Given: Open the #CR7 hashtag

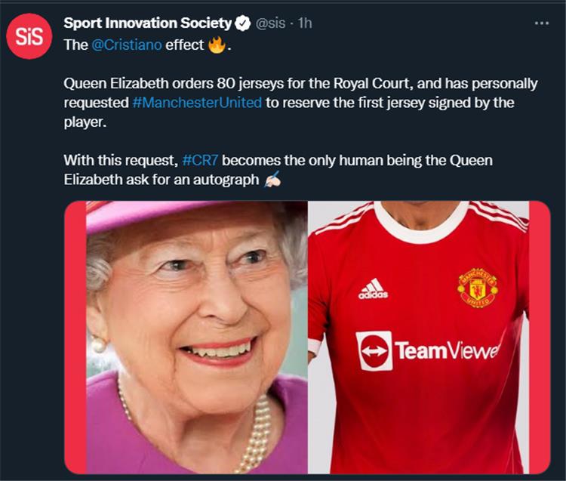Looking at the screenshot, I should tap(200, 160).
